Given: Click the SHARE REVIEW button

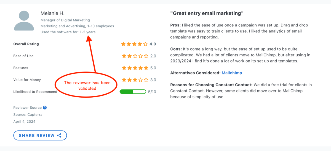Looking at the screenshot, I should coord(40,135).
